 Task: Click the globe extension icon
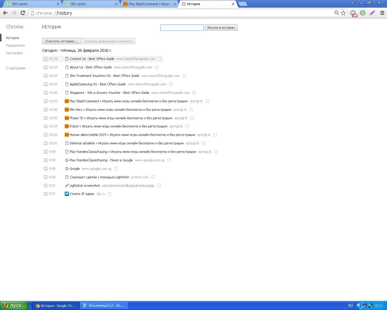point(363,13)
